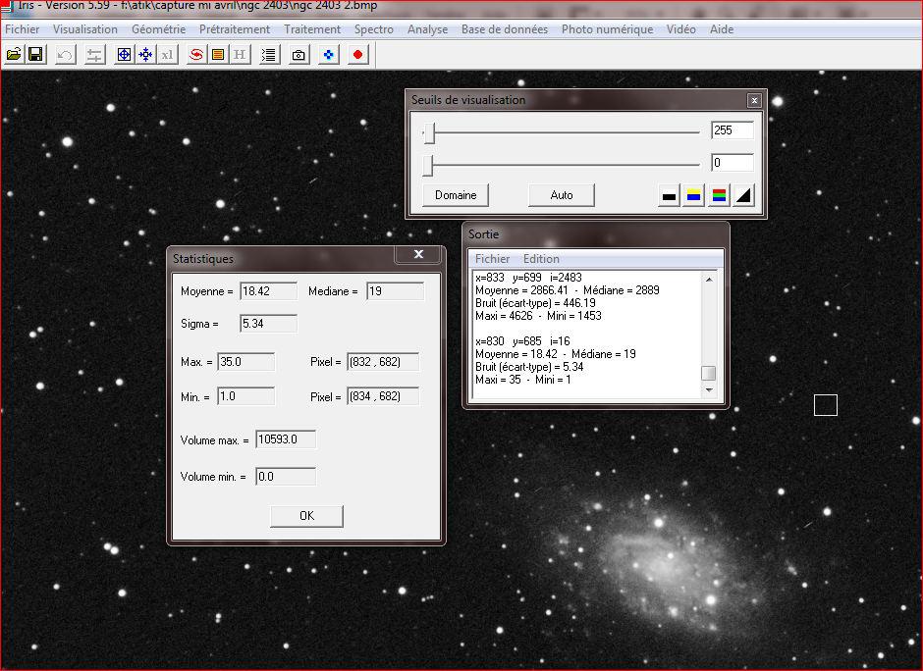Open the Photo numérique menu
Screen dimensions: 923x671
[x=607, y=29]
